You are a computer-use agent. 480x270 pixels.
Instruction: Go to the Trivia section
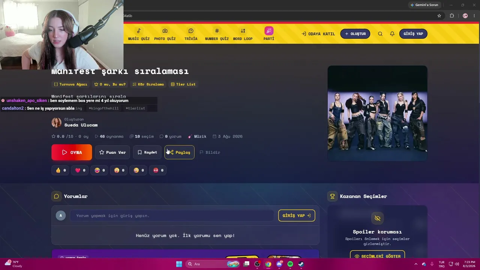tap(191, 34)
